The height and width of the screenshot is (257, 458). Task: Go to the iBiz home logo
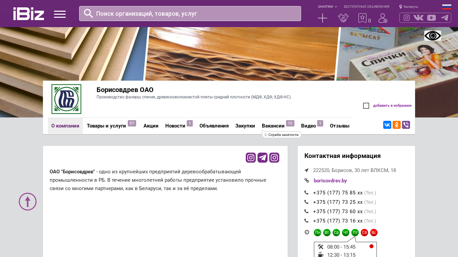[28, 14]
